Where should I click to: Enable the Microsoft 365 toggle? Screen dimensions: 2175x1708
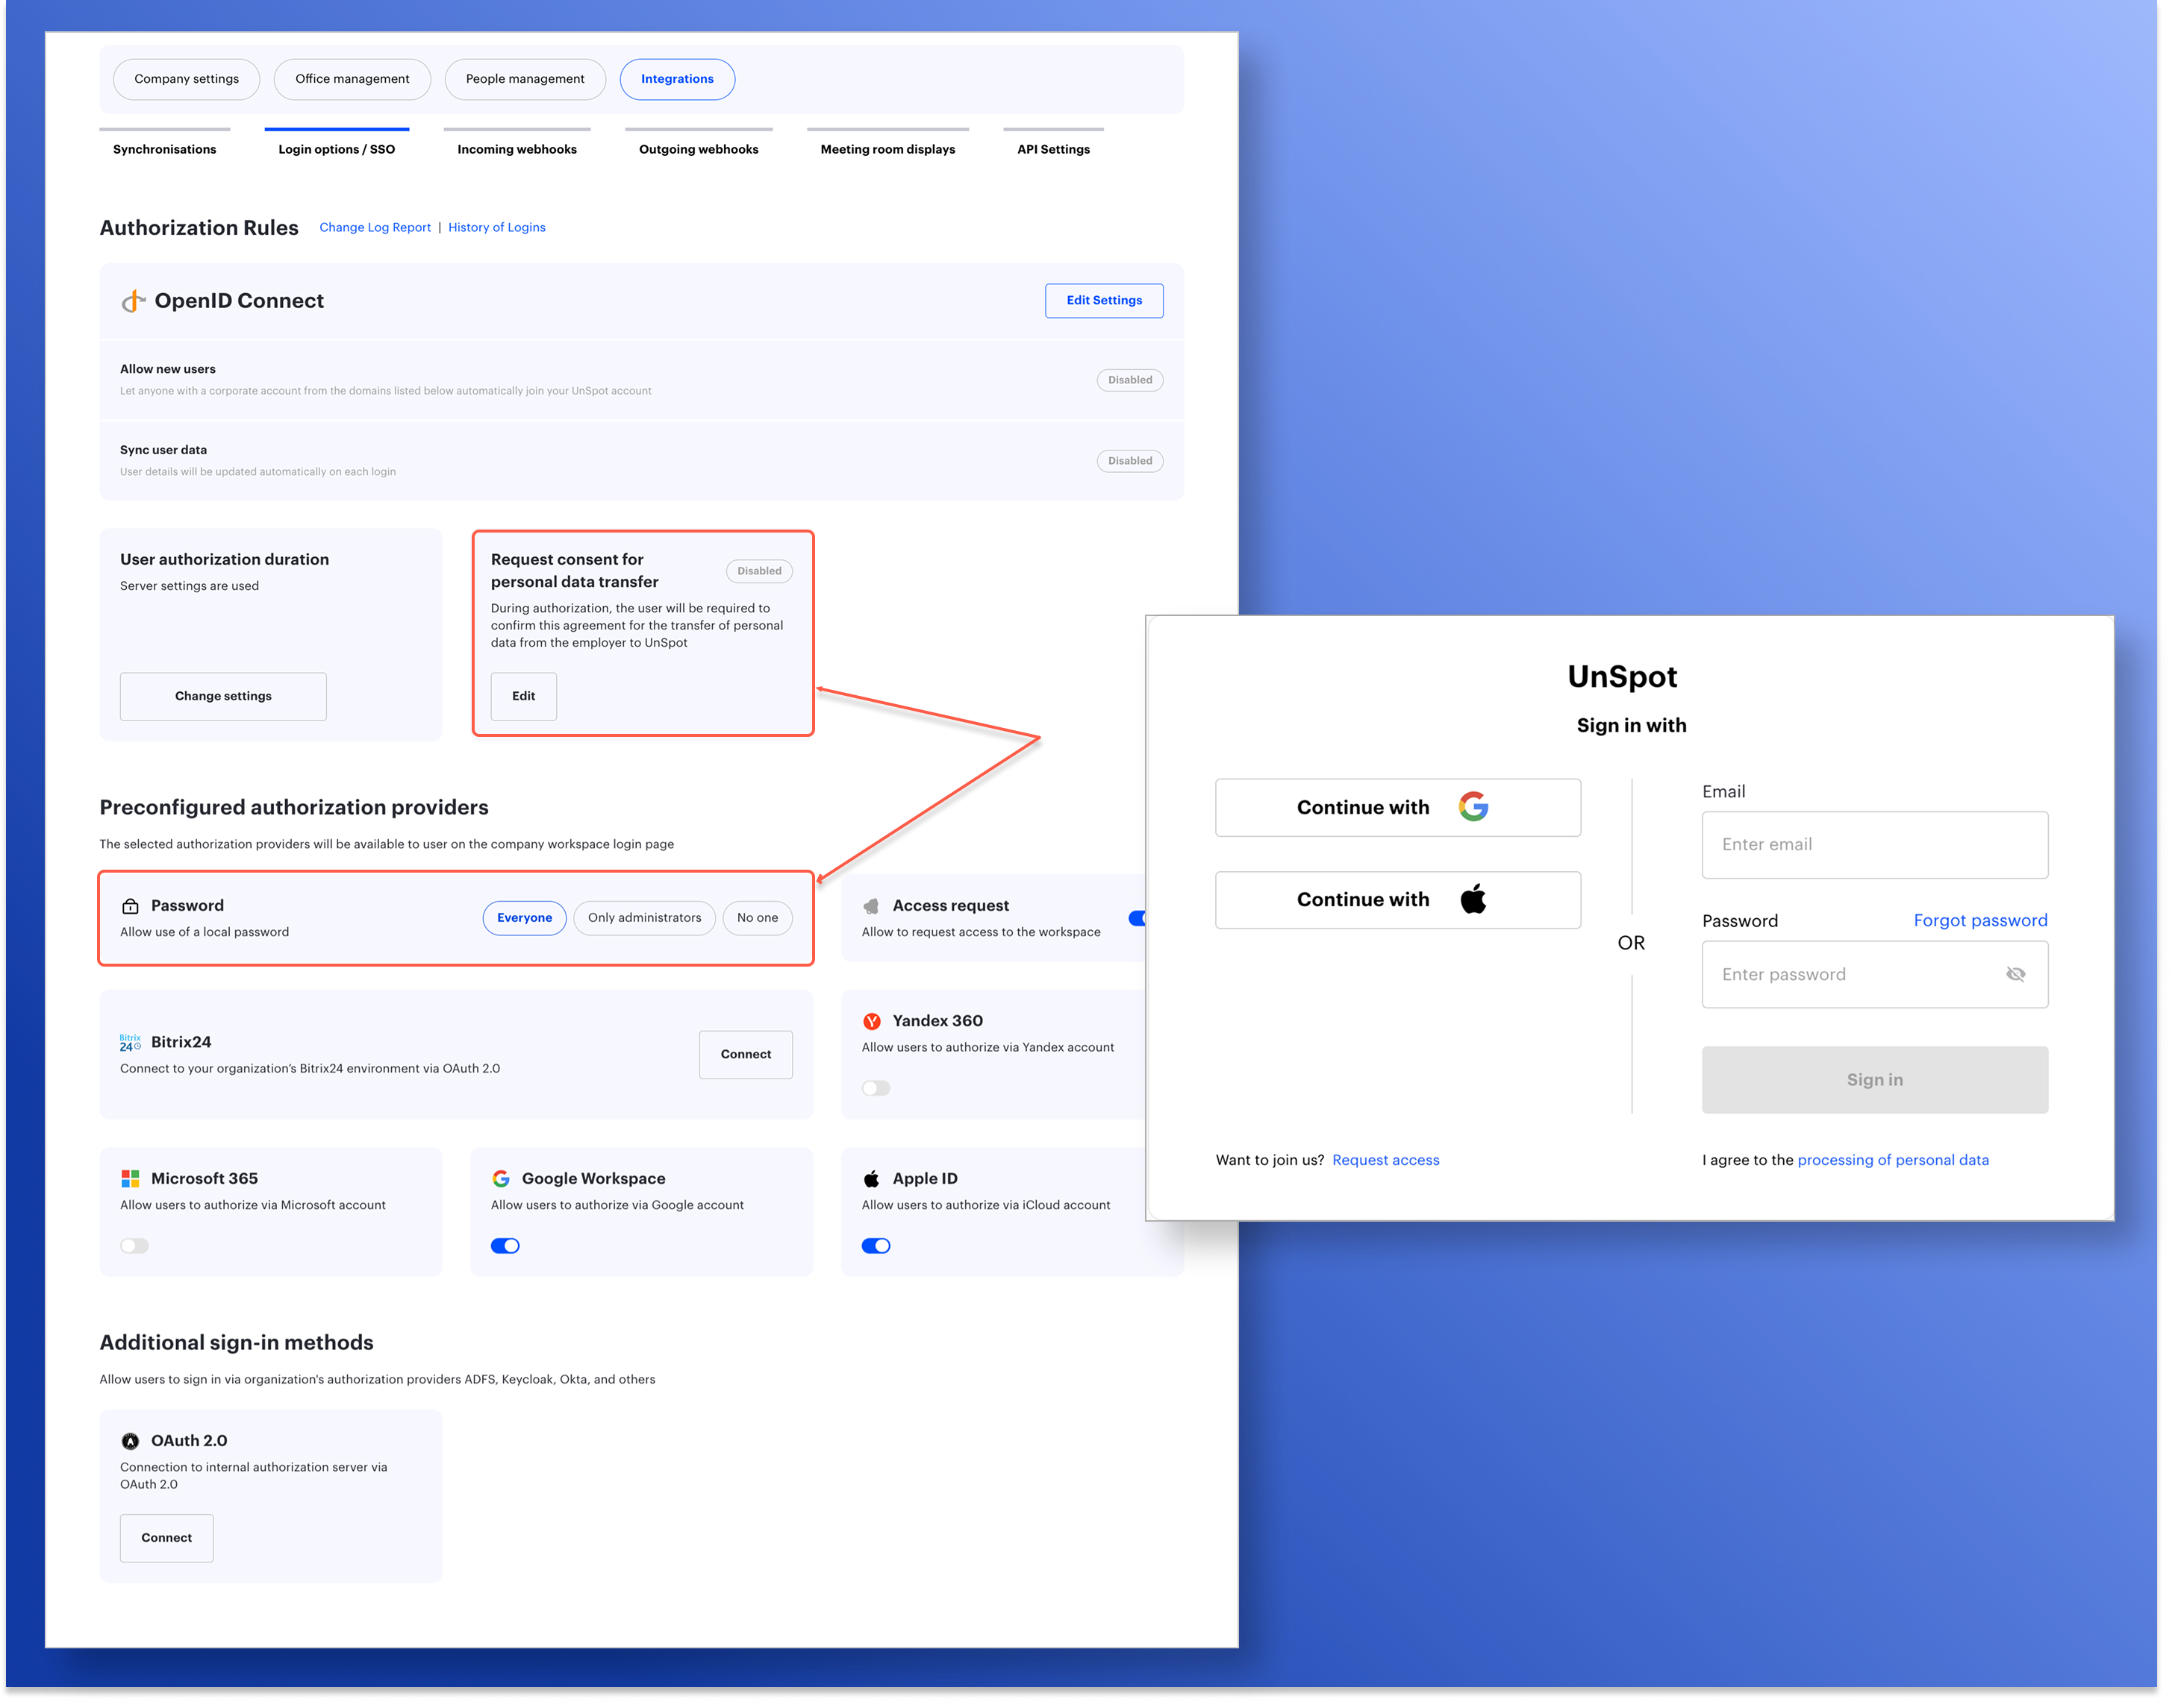(134, 1246)
